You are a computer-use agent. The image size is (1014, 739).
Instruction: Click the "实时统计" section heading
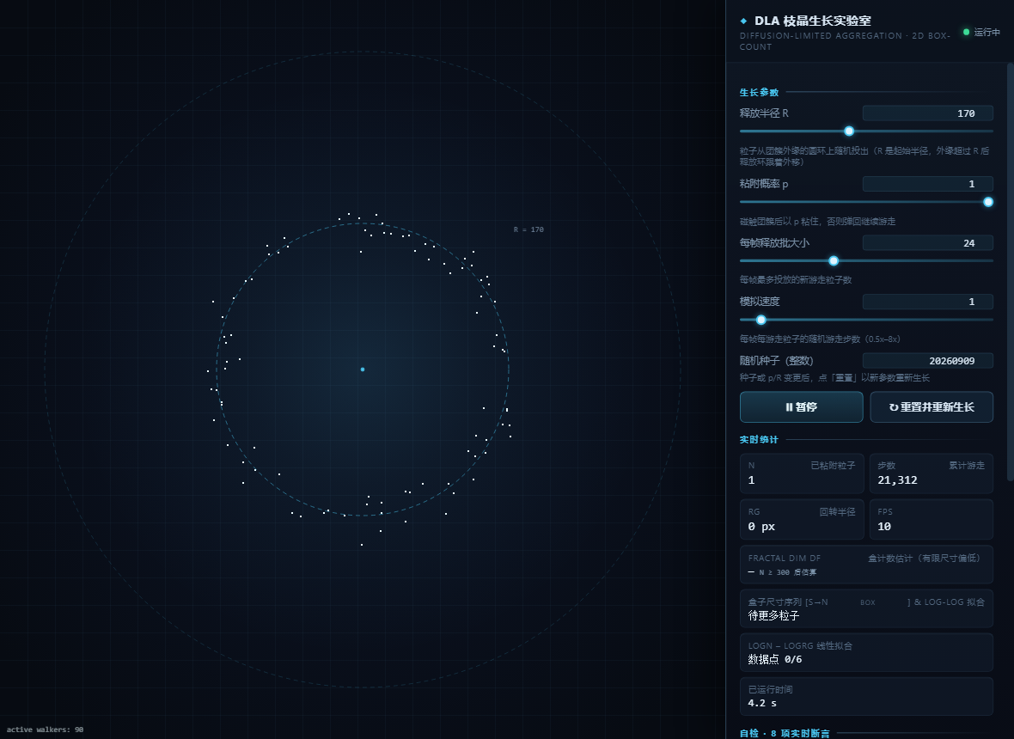759,440
